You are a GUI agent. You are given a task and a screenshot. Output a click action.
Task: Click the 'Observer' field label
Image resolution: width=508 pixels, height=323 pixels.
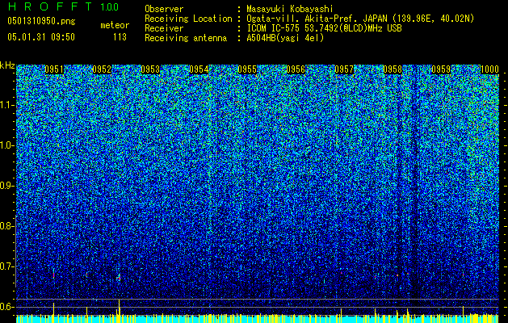point(164,9)
